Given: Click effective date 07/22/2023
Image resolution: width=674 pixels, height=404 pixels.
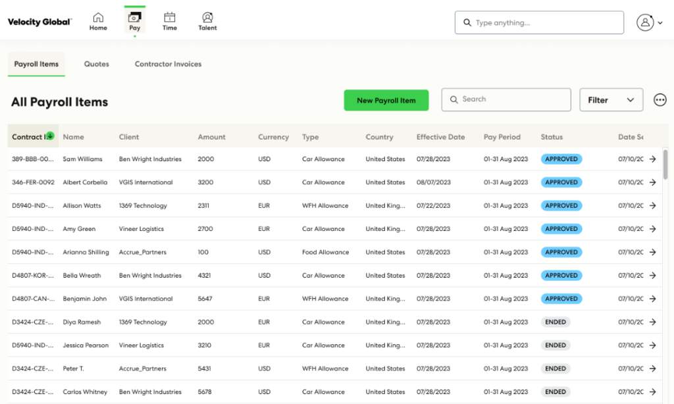Looking at the screenshot, I should click(433, 205).
